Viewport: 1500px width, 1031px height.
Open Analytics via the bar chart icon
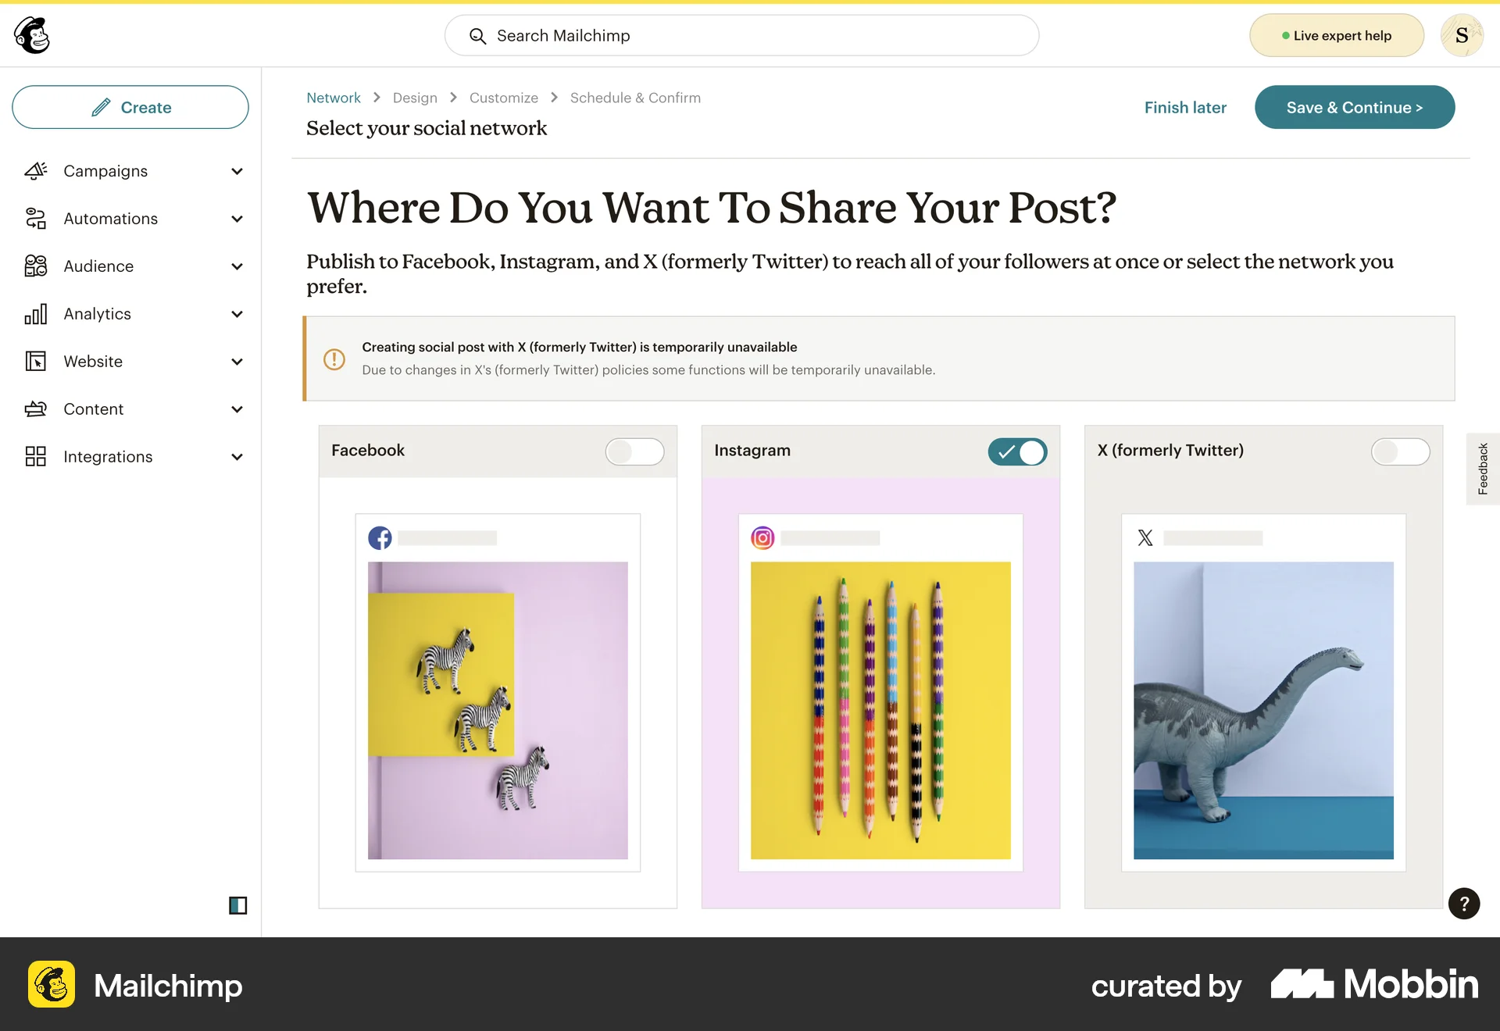point(35,314)
